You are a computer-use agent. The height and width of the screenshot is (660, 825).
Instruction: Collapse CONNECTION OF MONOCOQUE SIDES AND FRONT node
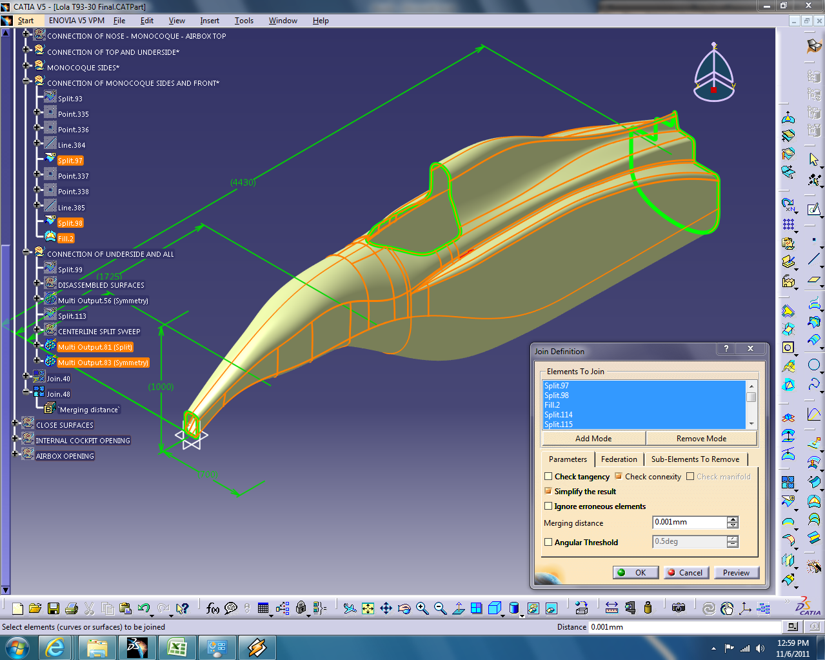point(26,81)
